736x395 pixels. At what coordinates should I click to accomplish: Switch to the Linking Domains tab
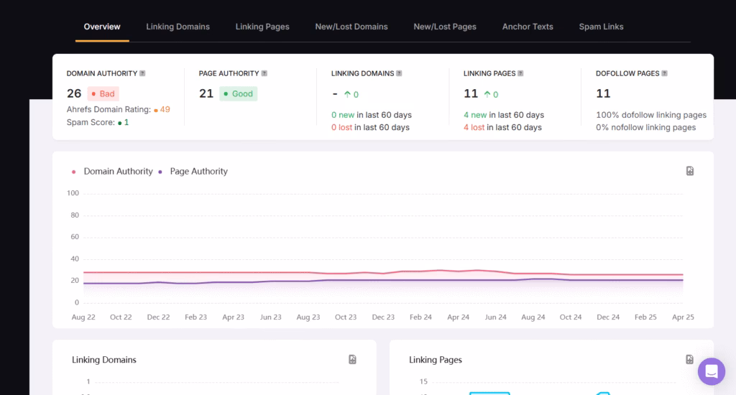178,27
